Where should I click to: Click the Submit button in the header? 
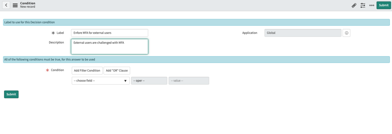pos(384,5)
